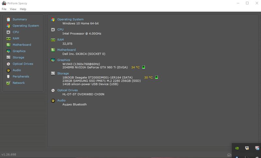Viewport: 261px width, 158px height.
Task: Click the 30 °C Seagate drive temperature
Action: [148, 77]
